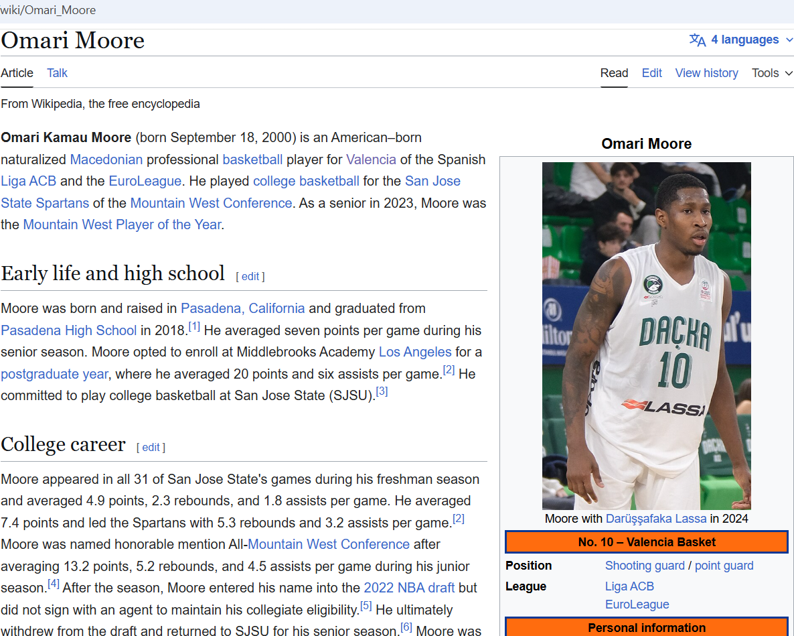The image size is (794, 636).
Task: Jump to citation reference 1
Action: coord(194,327)
